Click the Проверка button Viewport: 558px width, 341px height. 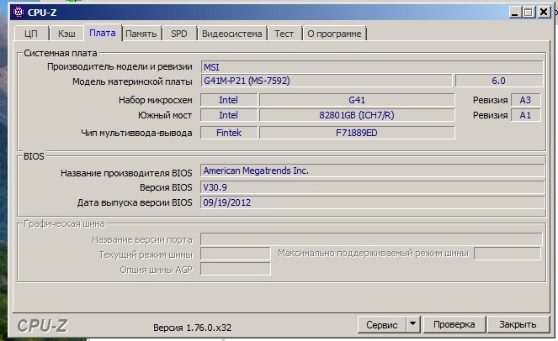[x=454, y=324]
